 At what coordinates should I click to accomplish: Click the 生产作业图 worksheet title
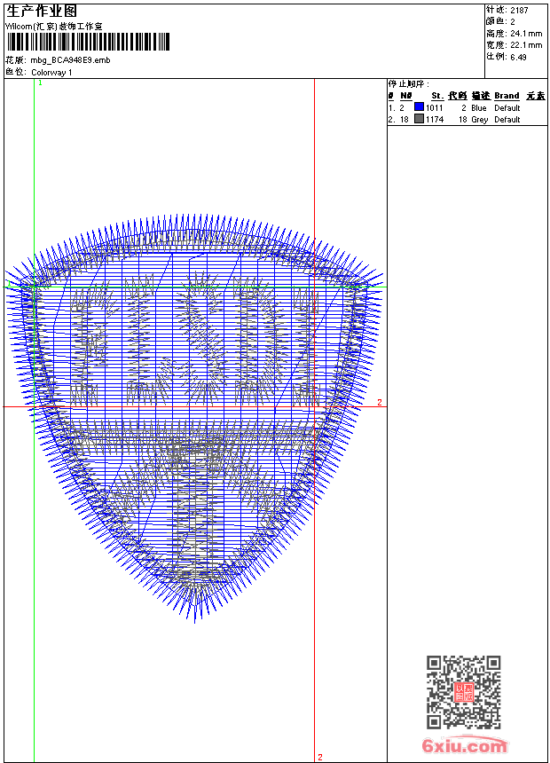point(42,11)
